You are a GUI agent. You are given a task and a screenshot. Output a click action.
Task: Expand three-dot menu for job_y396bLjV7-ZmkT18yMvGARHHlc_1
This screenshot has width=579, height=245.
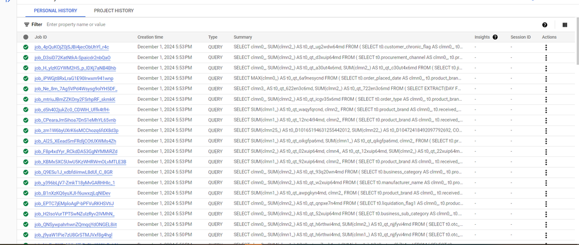coord(546,183)
